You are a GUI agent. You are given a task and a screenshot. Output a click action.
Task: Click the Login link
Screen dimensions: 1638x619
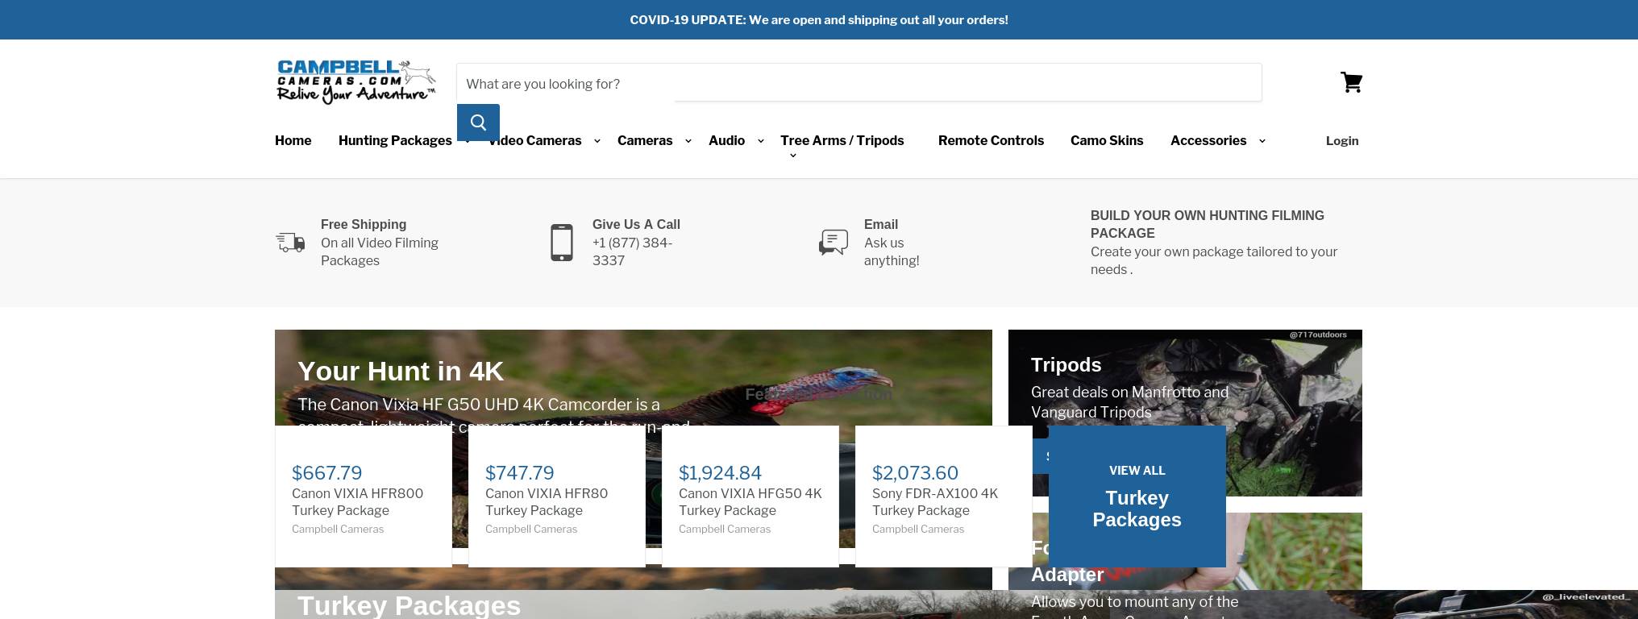click(x=1341, y=140)
